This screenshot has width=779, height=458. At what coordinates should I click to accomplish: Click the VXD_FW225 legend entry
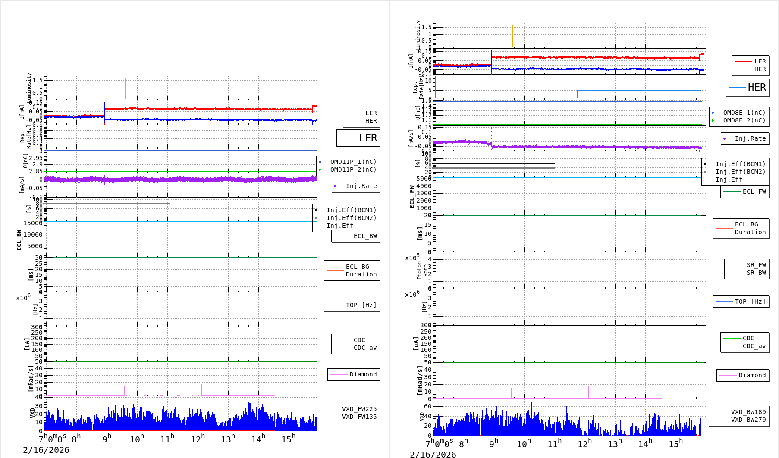point(350,409)
